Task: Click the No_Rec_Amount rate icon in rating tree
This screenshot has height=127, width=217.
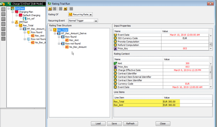Action: (x=67, y=47)
